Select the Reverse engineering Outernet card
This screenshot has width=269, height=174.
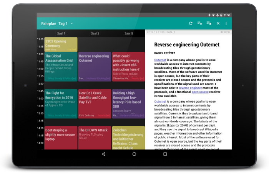[95, 67]
